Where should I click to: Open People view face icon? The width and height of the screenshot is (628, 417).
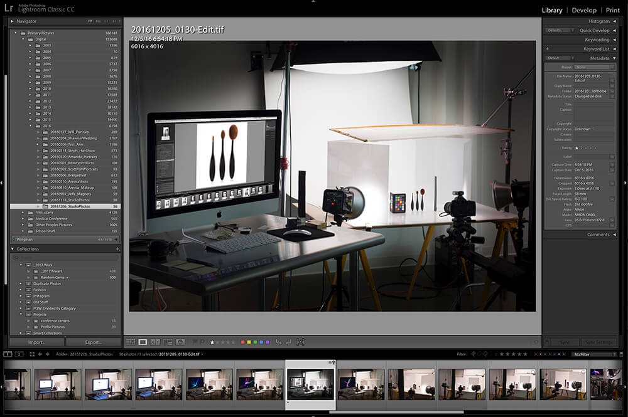click(x=180, y=342)
